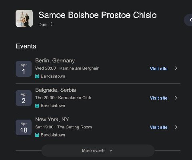192x160 pixels.
Task: Click the arrow chevron for Berlin event
Action: tap(176, 68)
